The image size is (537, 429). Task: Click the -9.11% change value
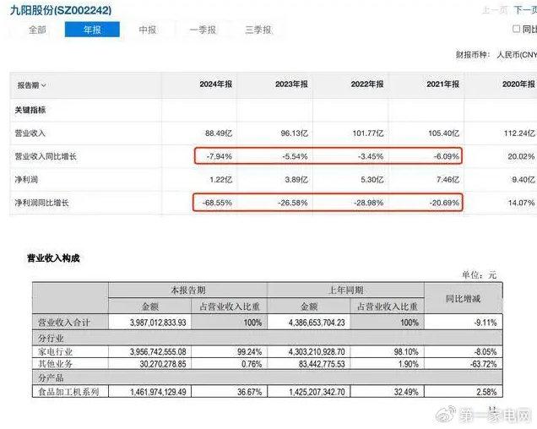(x=485, y=323)
